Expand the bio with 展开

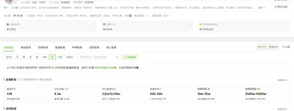[x=262, y=8]
